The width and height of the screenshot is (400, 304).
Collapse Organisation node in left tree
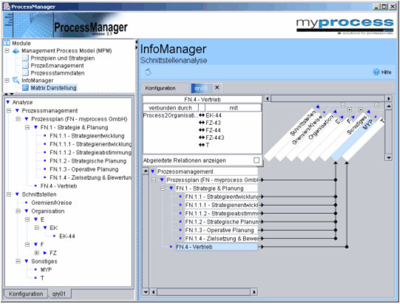(x=18, y=211)
